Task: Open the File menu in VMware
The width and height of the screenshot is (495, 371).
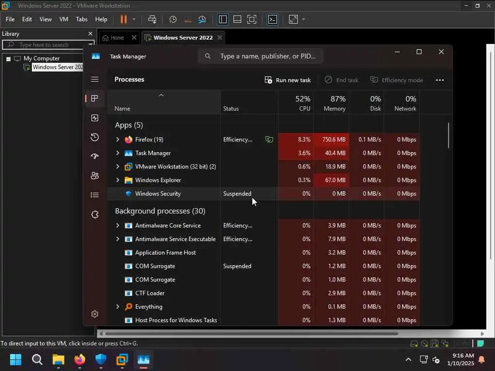Action: coord(10,19)
